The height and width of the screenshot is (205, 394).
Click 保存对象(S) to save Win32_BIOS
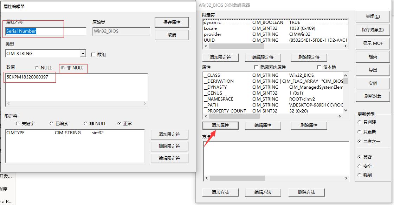[373, 30]
